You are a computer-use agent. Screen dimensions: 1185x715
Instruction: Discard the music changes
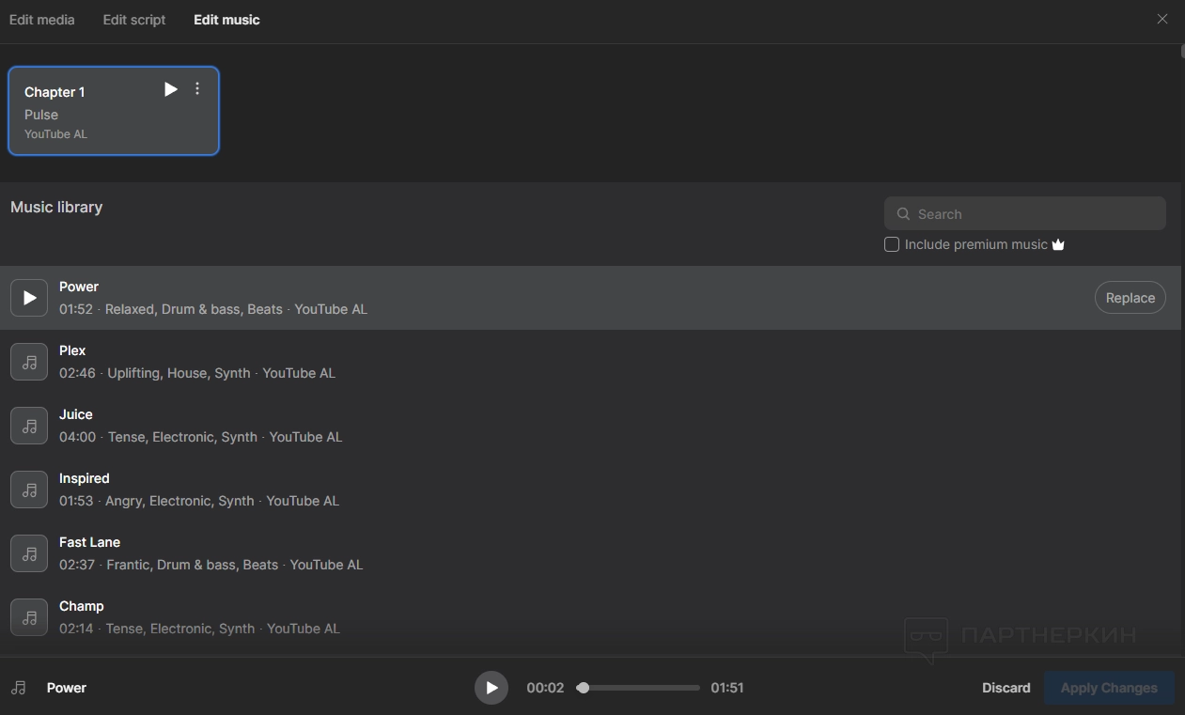tap(1006, 688)
